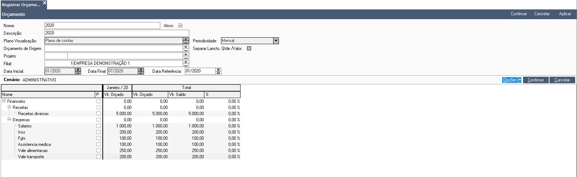
Task: Open the Data Inicial calendar picker
Action: point(78,73)
